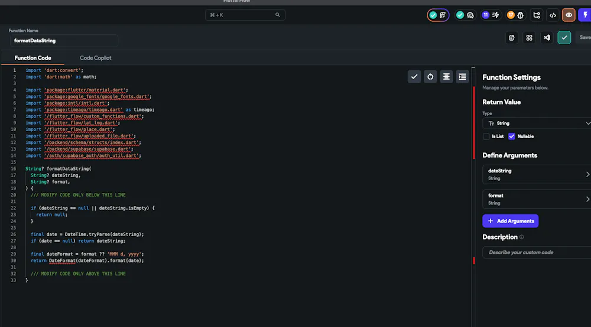The image size is (591, 327).
Task: Click 'MODIFY CODE ONLY ABOVE THIS LINE' comment
Action: point(78,273)
